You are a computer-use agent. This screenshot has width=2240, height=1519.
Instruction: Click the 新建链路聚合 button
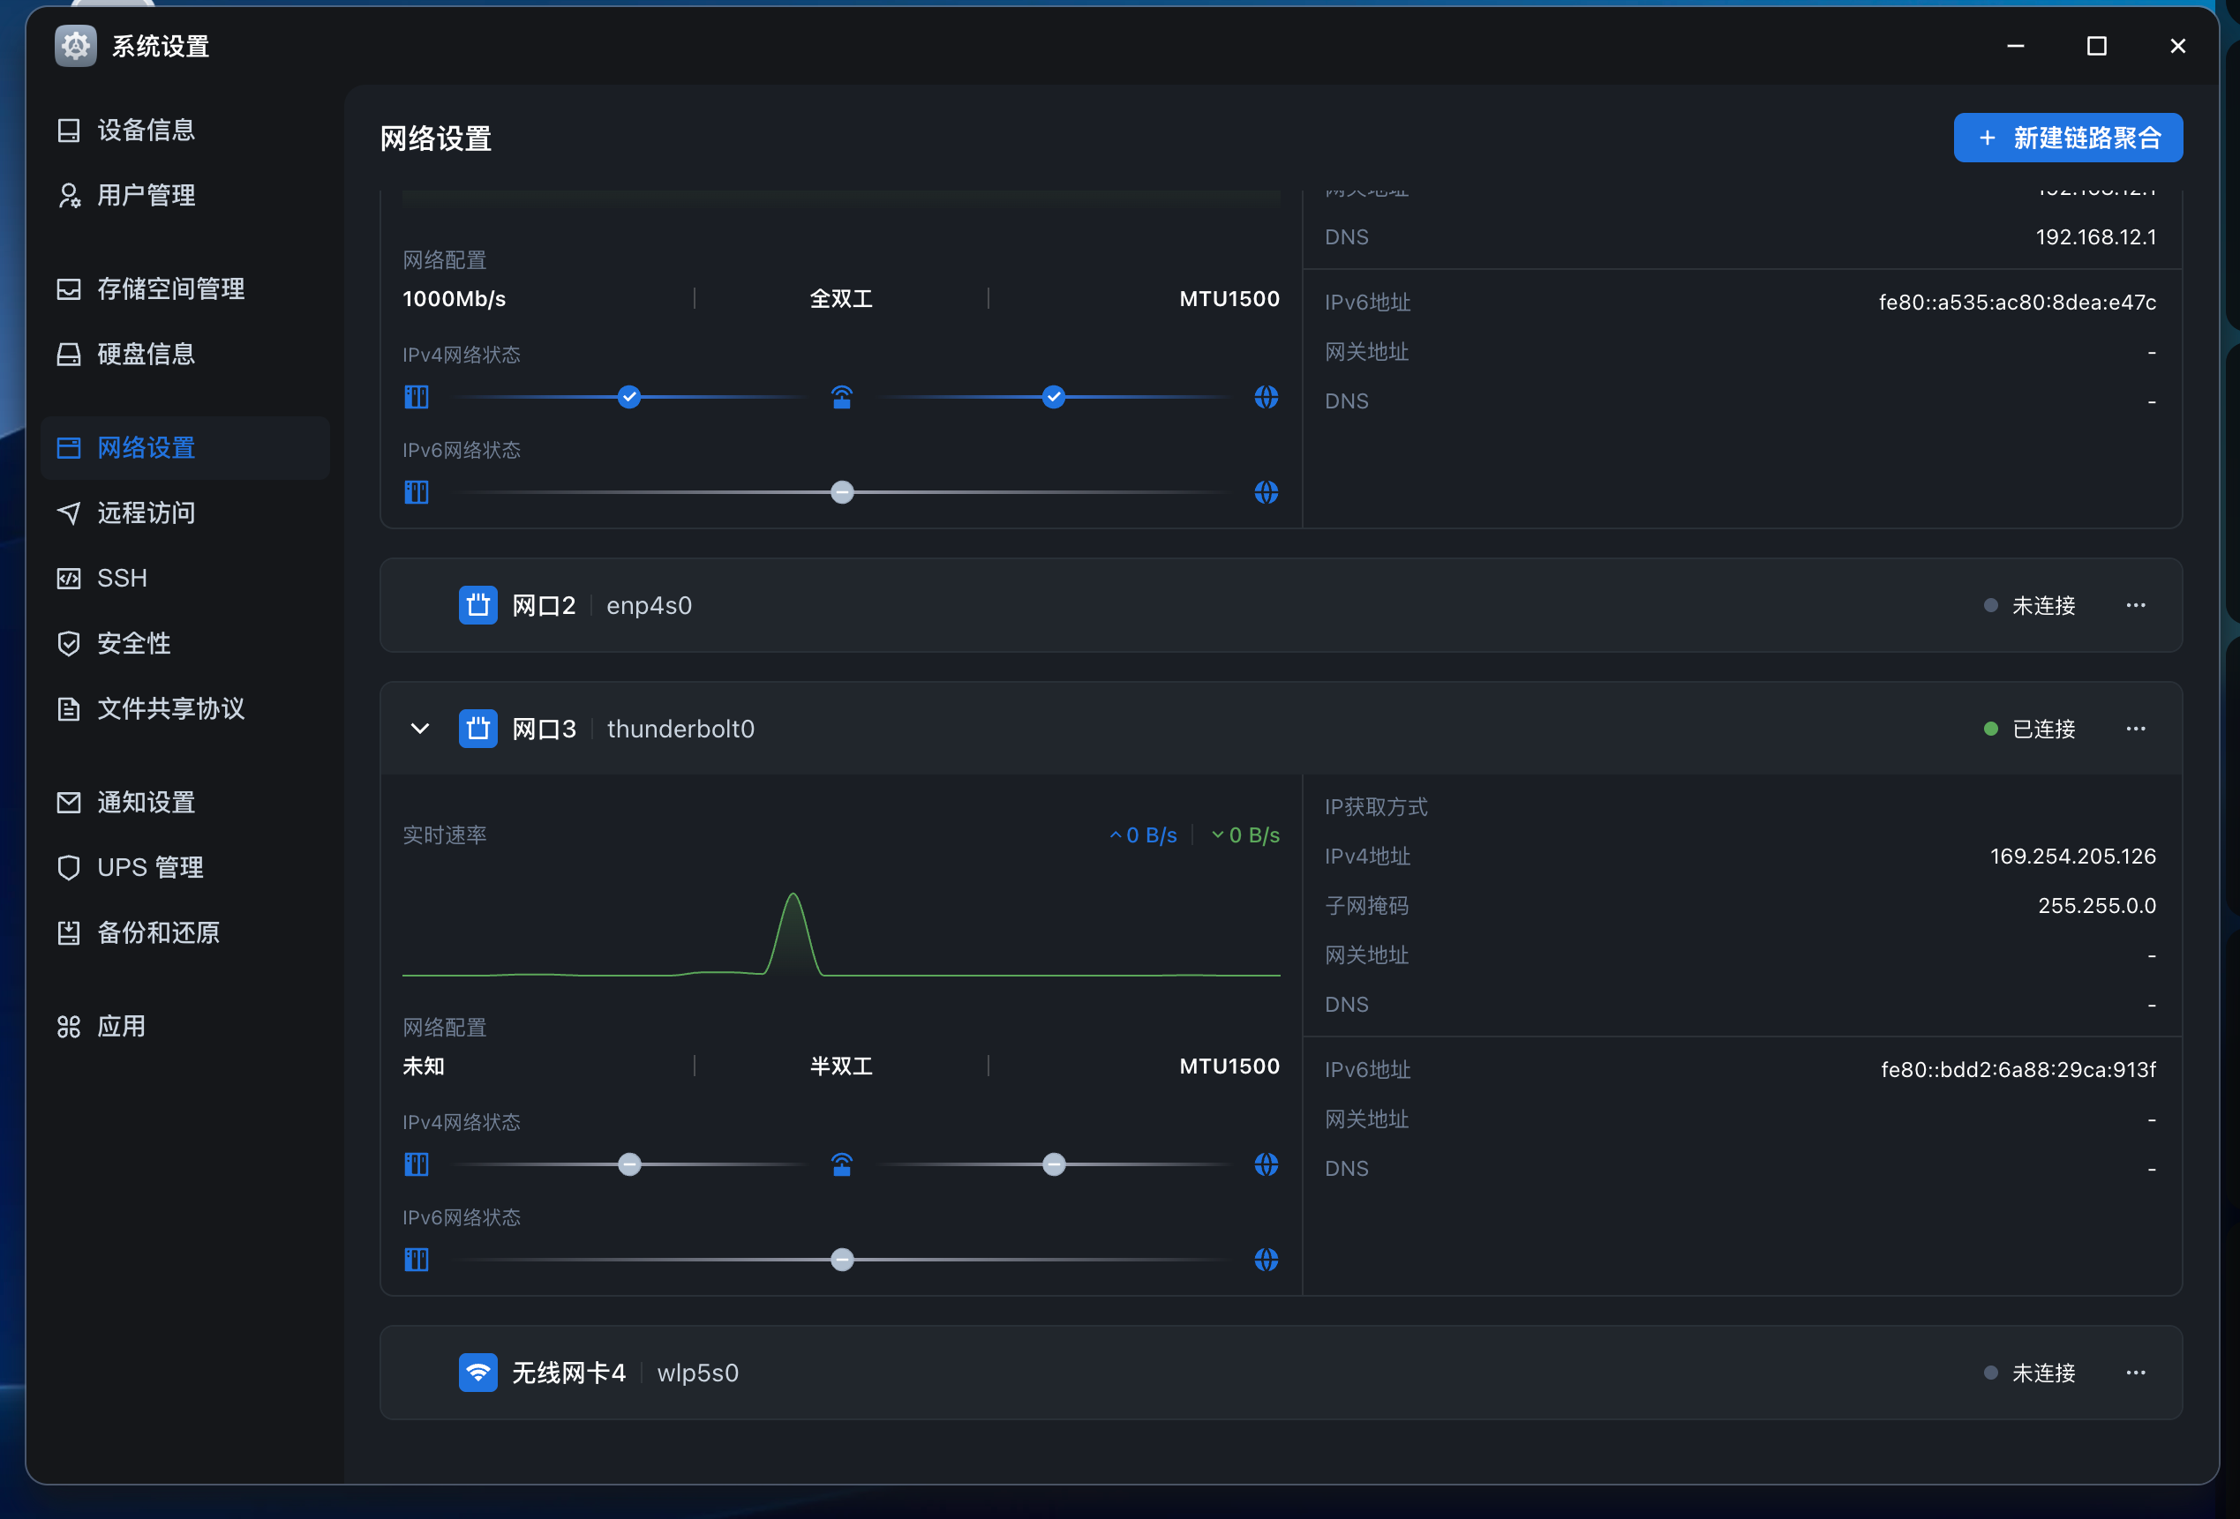click(x=2068, y=138)
